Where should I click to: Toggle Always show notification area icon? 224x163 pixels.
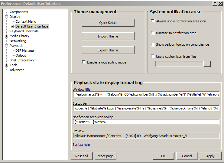(x=153, y=21)
